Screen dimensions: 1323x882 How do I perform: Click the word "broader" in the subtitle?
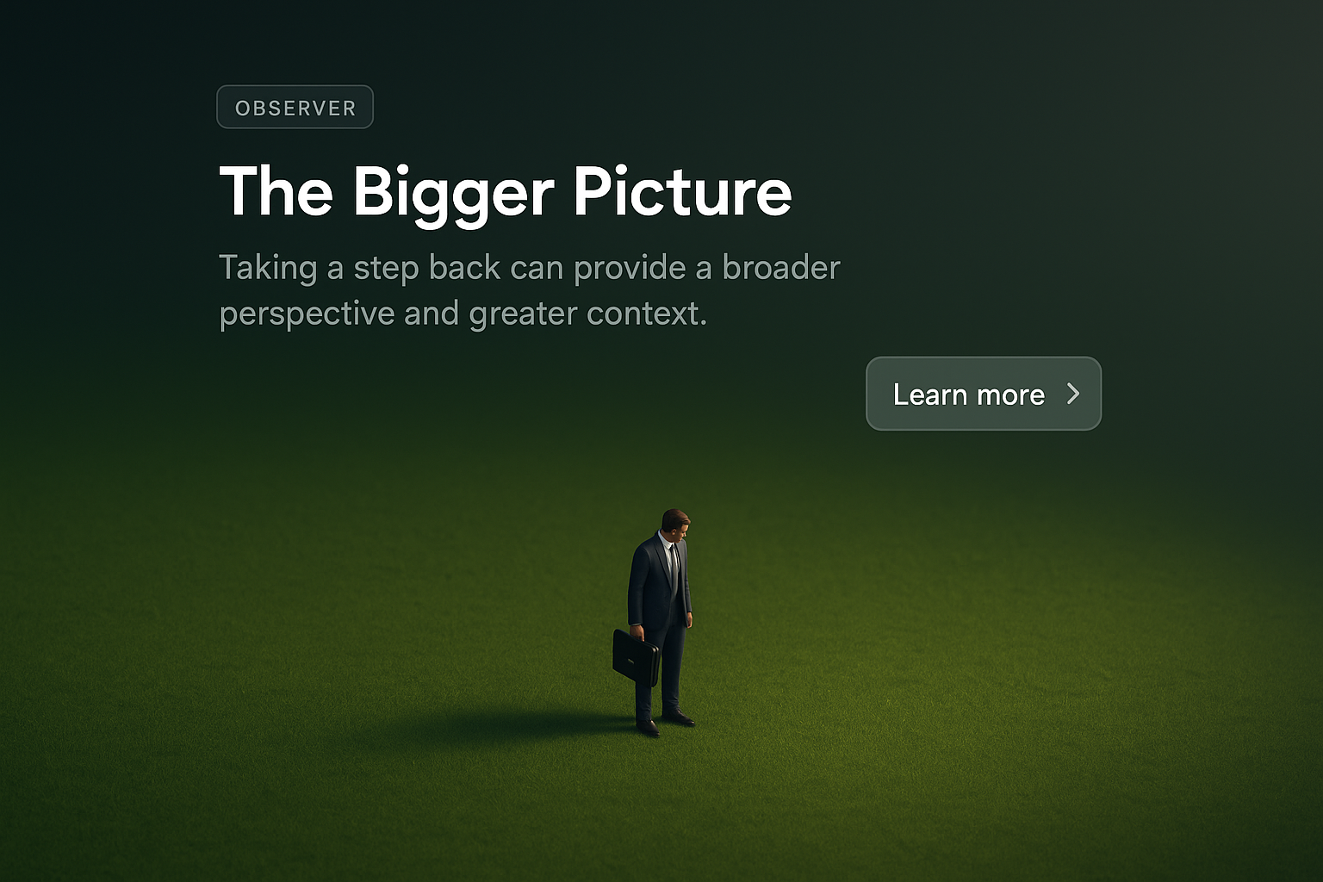pos(780,268)
